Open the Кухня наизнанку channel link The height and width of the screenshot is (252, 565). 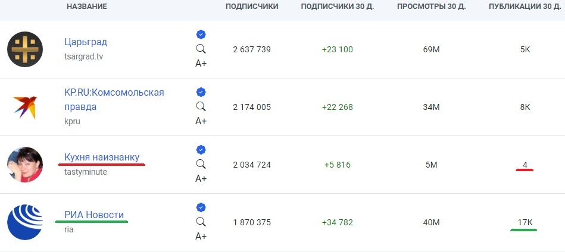[102, 157]
